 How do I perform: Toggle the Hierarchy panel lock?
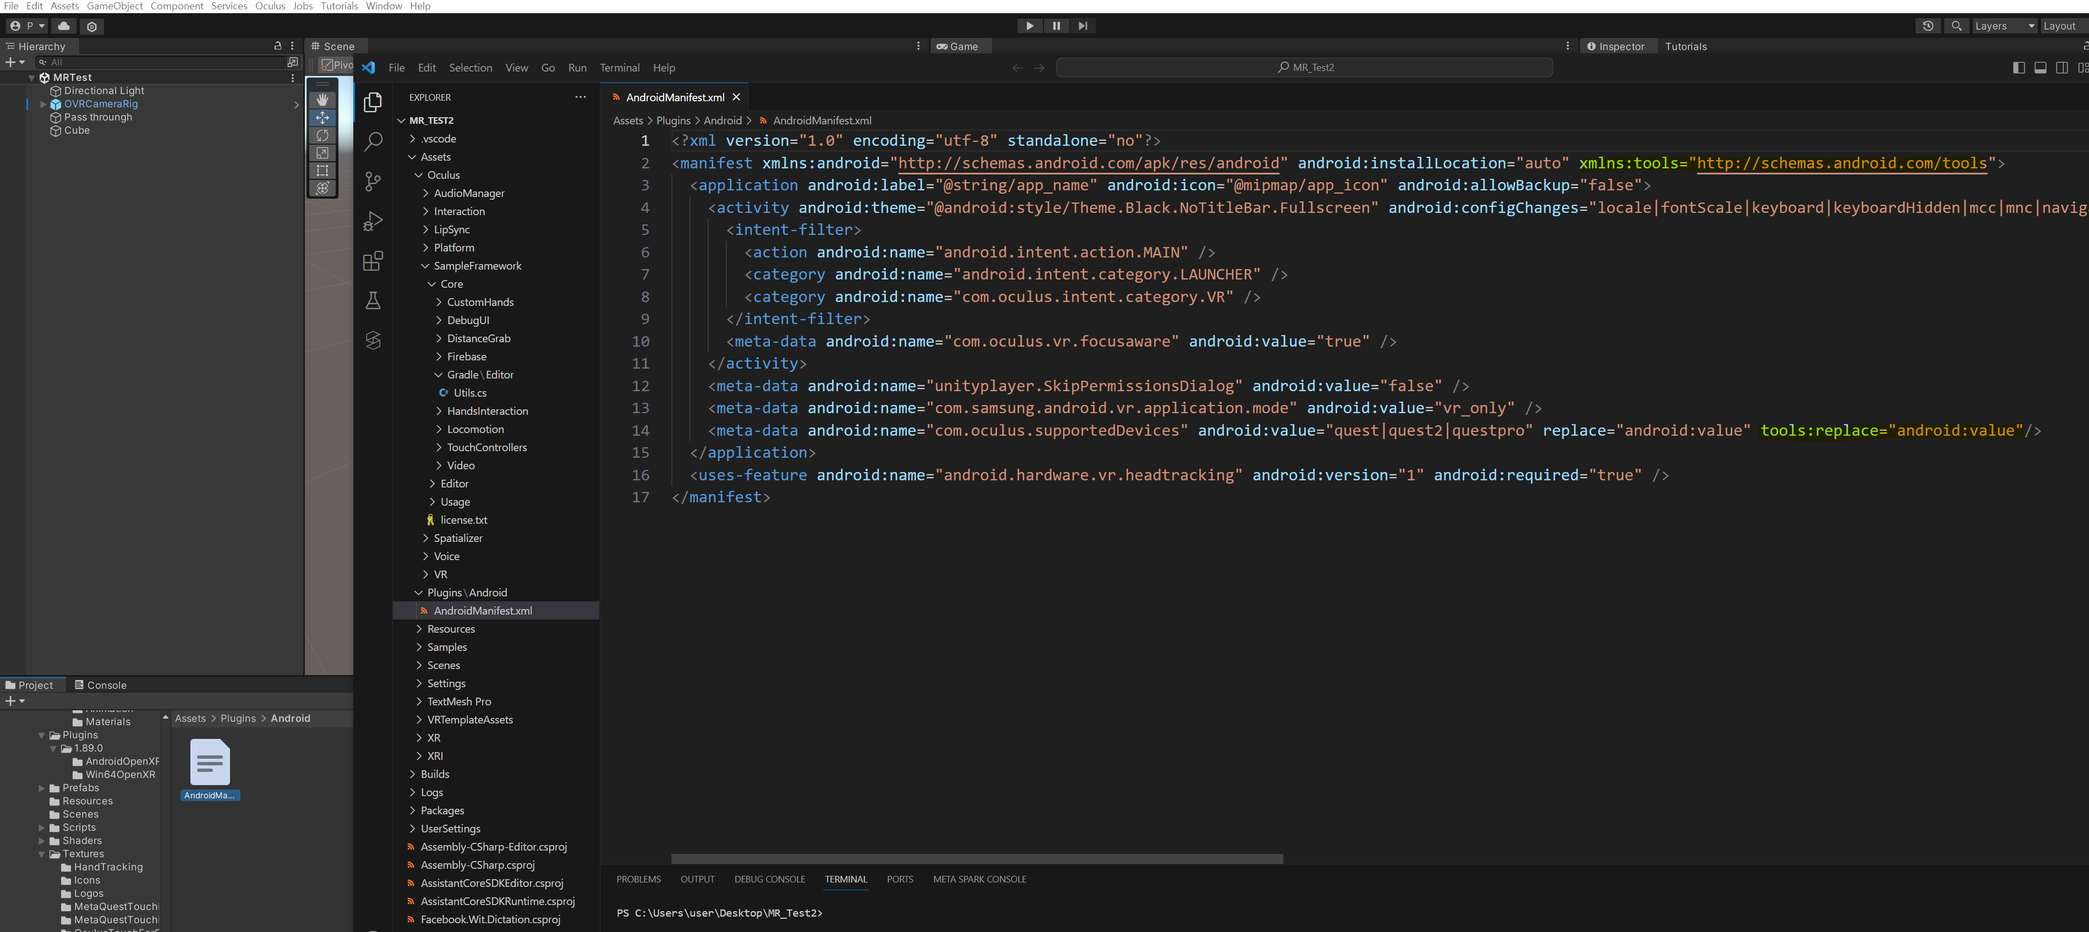277,46
